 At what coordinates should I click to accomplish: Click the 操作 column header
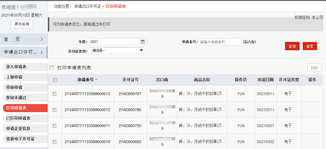[x=312, y=80]
